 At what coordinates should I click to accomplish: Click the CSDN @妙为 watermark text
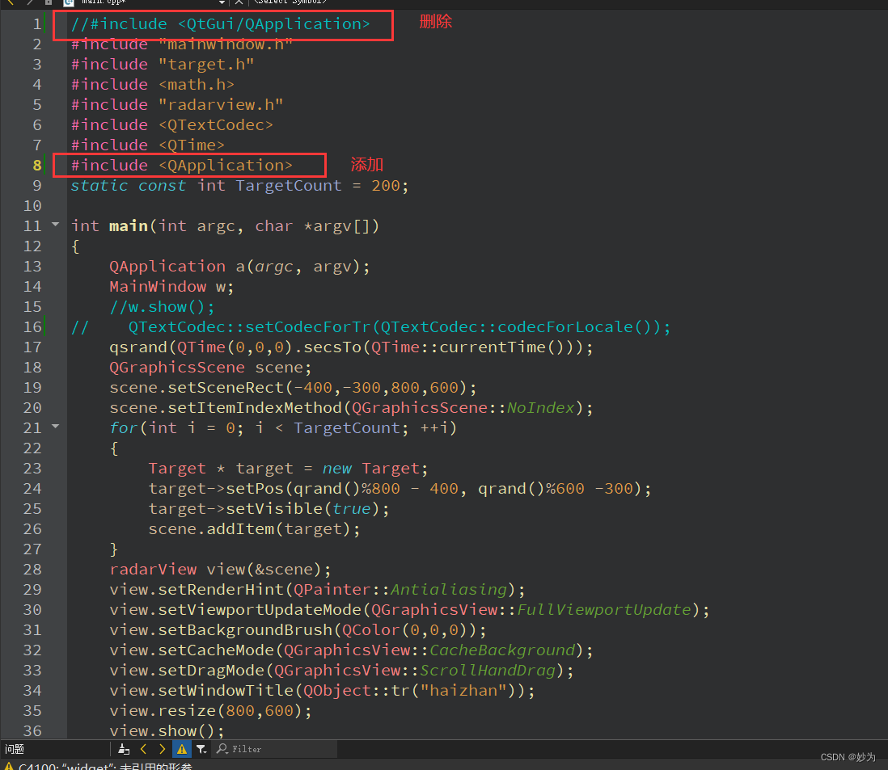point(848,757)
